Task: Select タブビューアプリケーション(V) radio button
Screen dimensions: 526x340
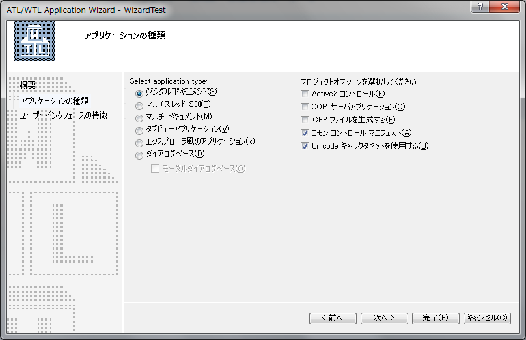Action: point(139,130)
